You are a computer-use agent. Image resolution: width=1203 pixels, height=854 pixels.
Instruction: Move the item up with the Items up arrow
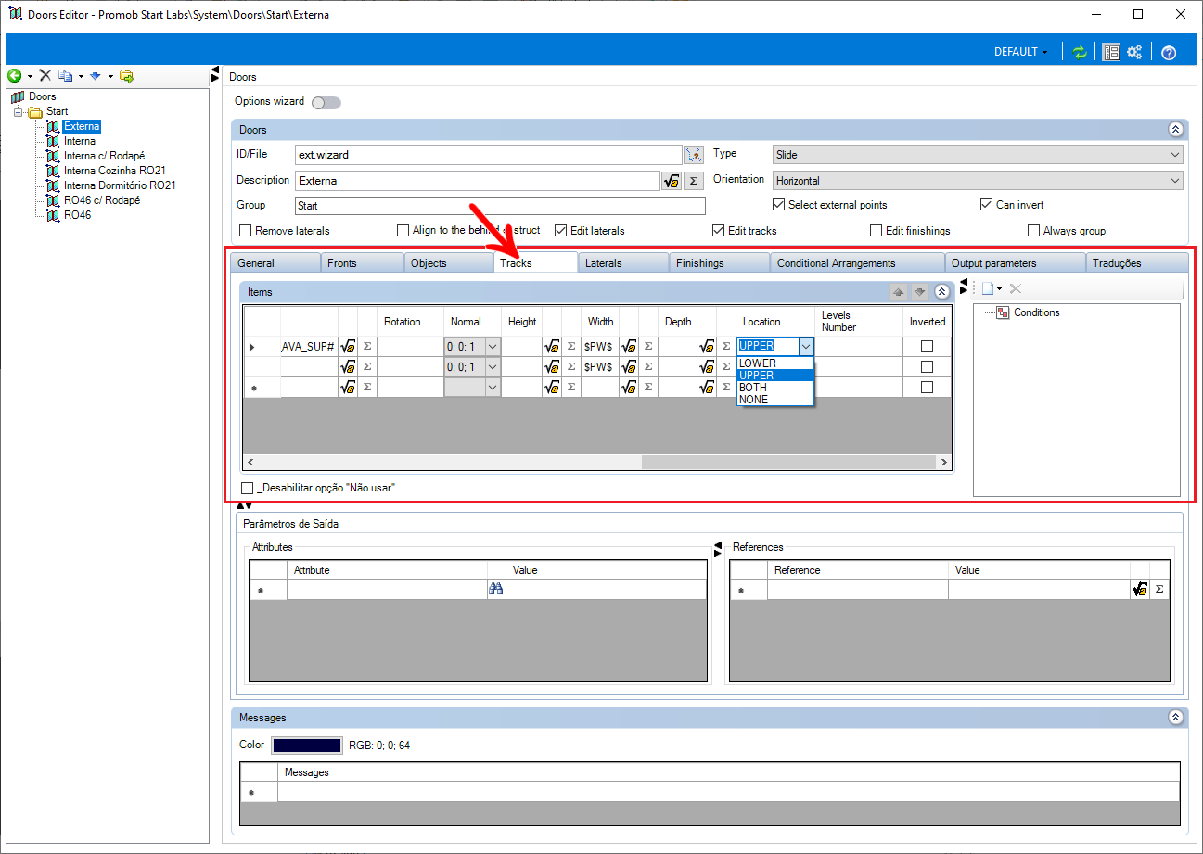[898, 291]
